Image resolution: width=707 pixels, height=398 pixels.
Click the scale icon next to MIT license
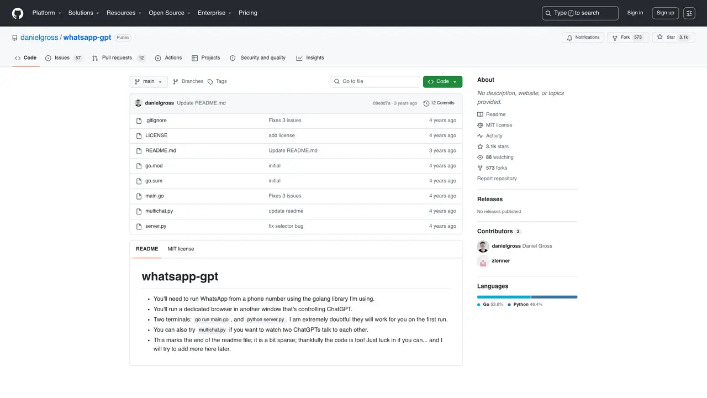[481, 125]
